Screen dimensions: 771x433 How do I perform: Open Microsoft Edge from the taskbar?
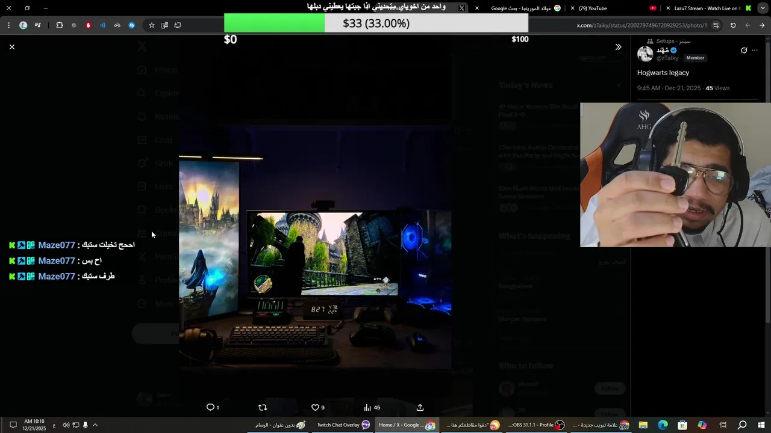point(663,425)
